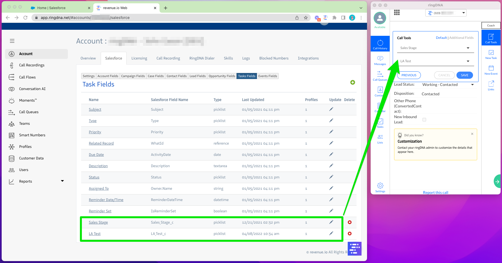This screenshot has height=263, width=502.
Task: Open Smart Numbers in the sidebar
Action: [x=32, y=135]
